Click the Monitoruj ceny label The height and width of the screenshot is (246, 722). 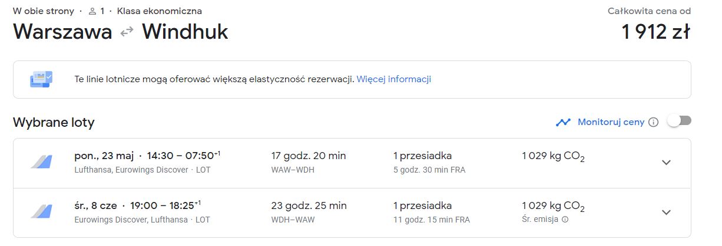coord(611,122)
